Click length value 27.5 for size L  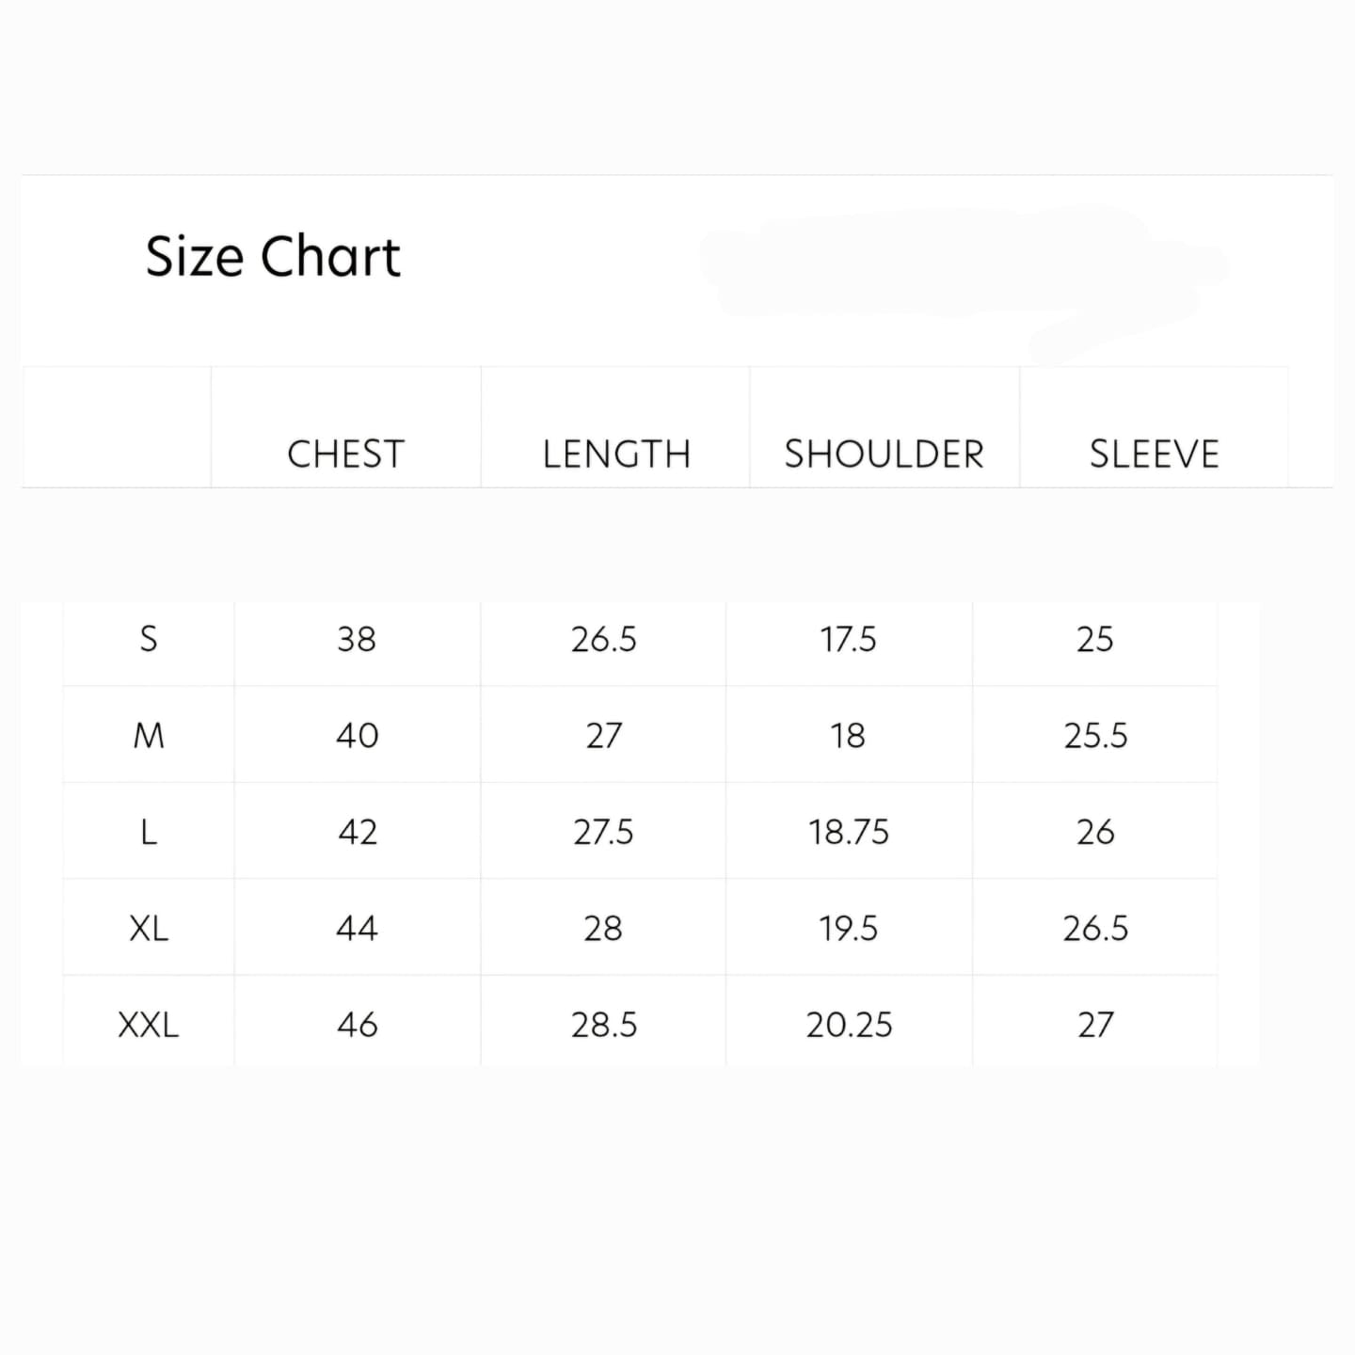[603, 832]
